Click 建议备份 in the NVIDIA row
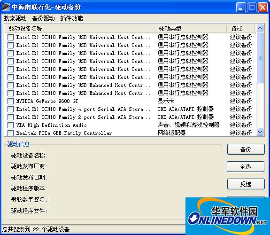The height and width of the screenshot is (235, 270). pos(241,101)
